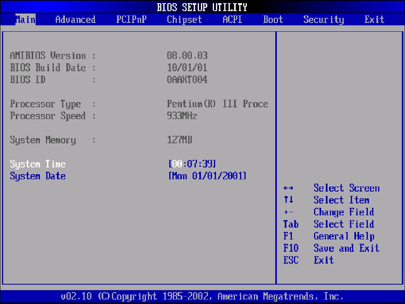Click the hours field in System Time

[177, 164]
